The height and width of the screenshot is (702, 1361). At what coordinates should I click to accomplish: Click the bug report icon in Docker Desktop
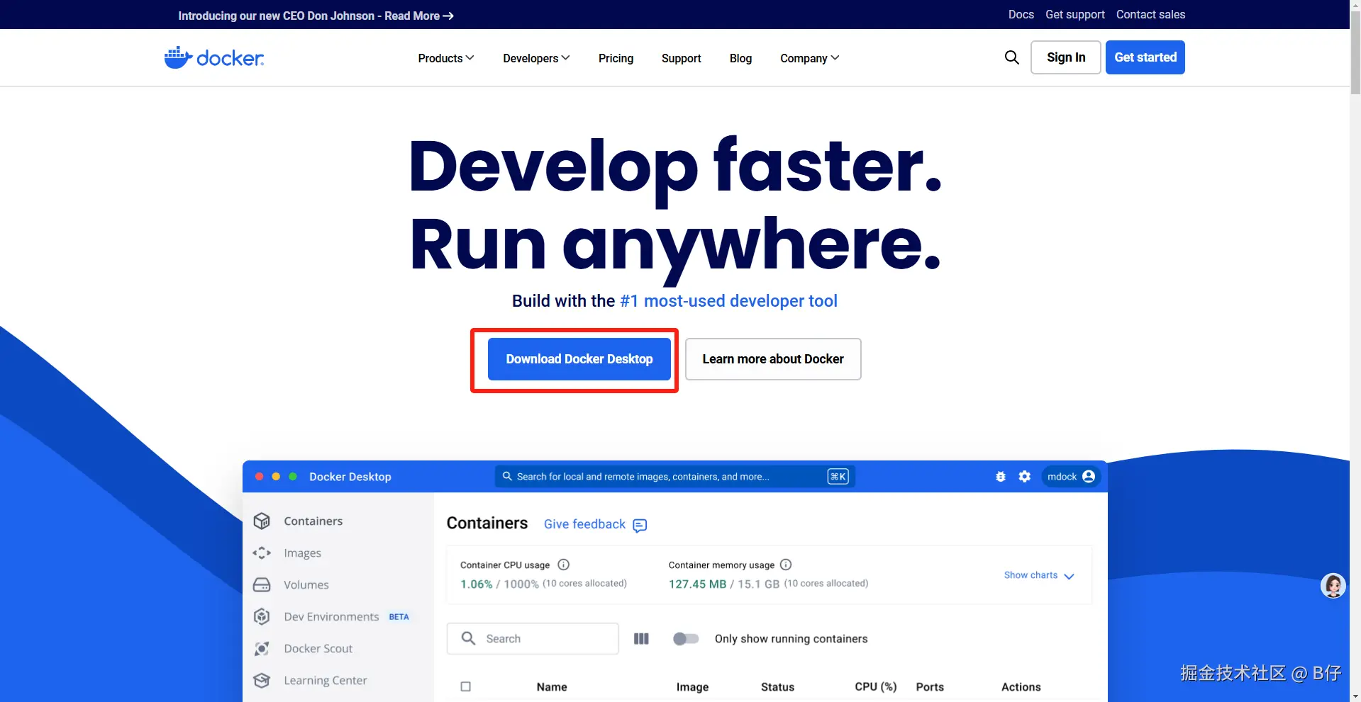pyautogui.click(x=1001, y=477)
